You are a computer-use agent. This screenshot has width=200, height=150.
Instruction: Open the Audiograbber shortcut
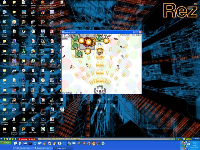[x=14, y=101]
